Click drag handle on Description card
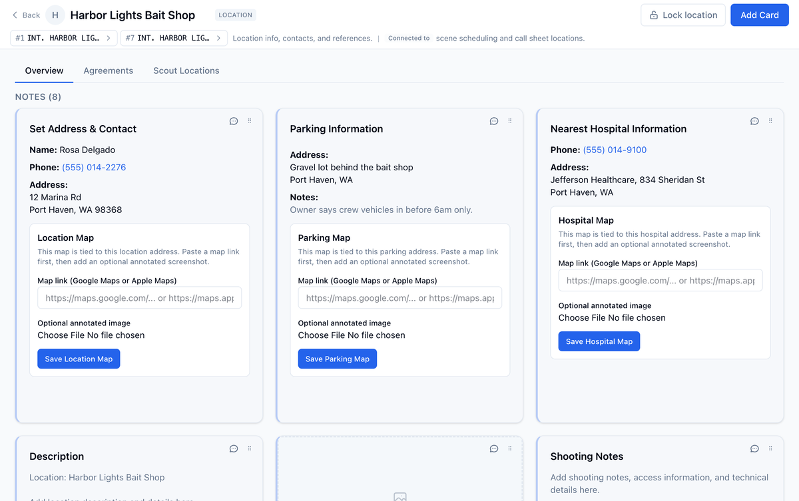Viewport: 799px width, 501px height. click(x=250, y=448)
